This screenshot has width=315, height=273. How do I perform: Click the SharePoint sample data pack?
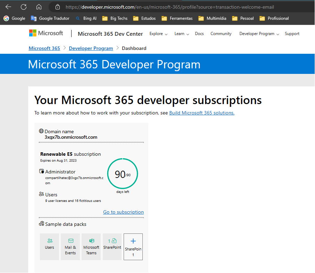(112, 247)
